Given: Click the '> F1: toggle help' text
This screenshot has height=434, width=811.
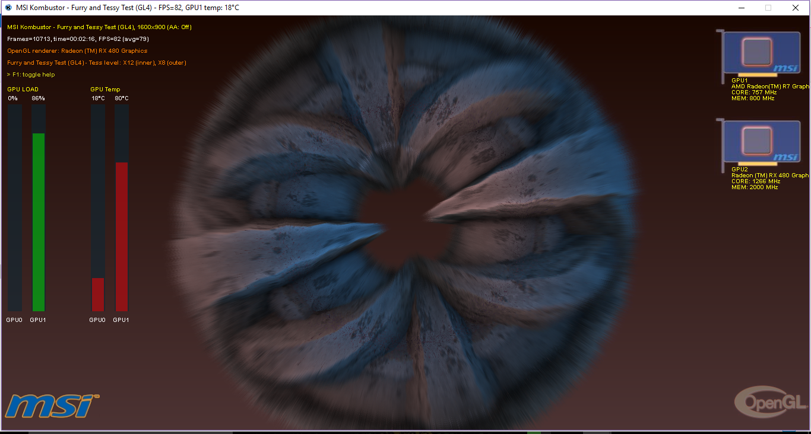Looking at the screenshot, I should click(x=31, y=75).
